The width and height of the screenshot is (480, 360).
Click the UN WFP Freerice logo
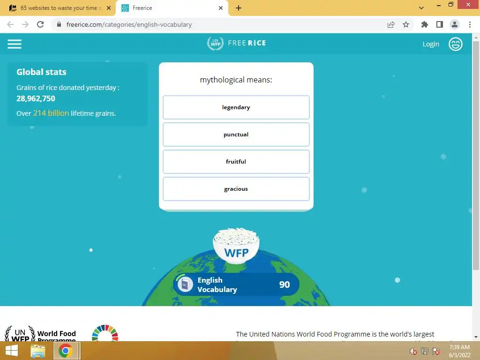pyautogui.click(x=236, y=43)
